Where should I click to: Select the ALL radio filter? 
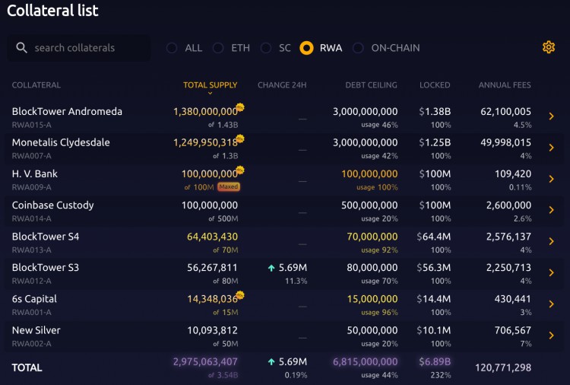[x=173, y=48]
